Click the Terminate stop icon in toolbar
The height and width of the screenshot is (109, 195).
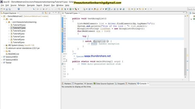44,9
